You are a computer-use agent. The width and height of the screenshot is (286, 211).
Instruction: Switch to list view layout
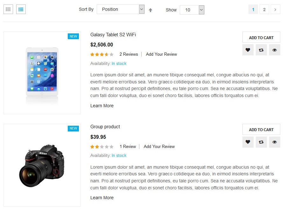[x=21, y=9]
